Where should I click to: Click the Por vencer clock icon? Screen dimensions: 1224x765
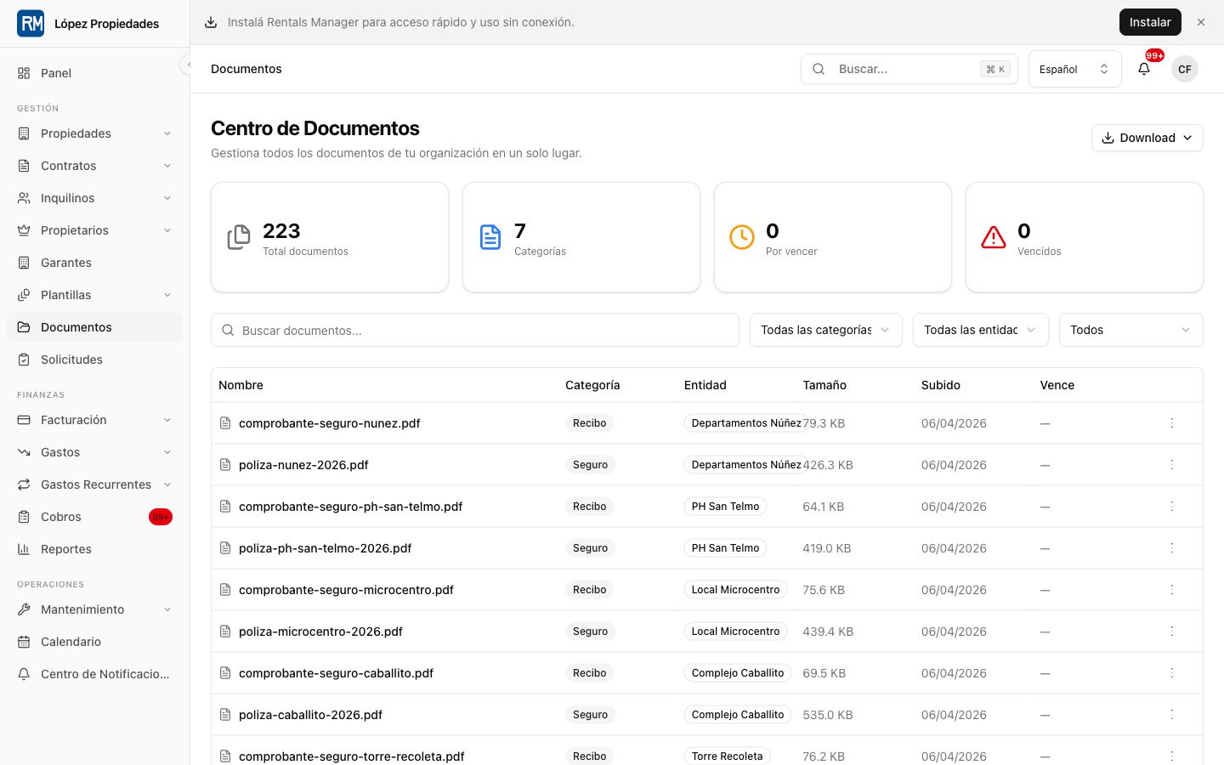[x=742, y=237]
